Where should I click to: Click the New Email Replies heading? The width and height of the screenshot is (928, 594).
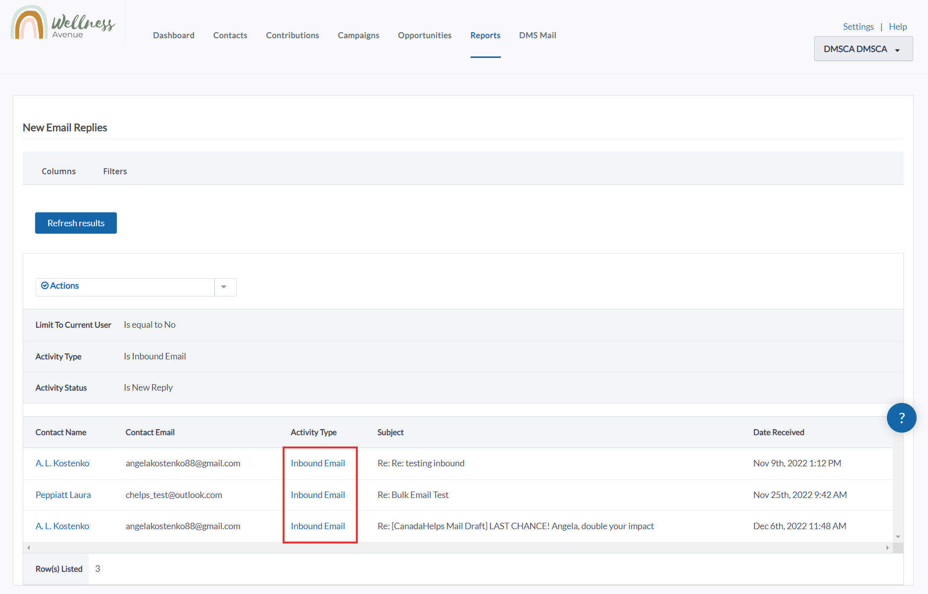coord(65,128)
